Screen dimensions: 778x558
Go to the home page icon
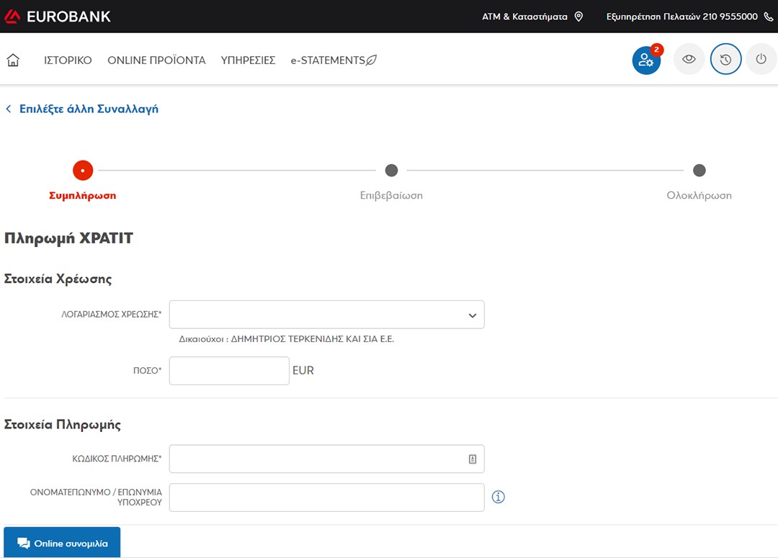tap(13, 60)
